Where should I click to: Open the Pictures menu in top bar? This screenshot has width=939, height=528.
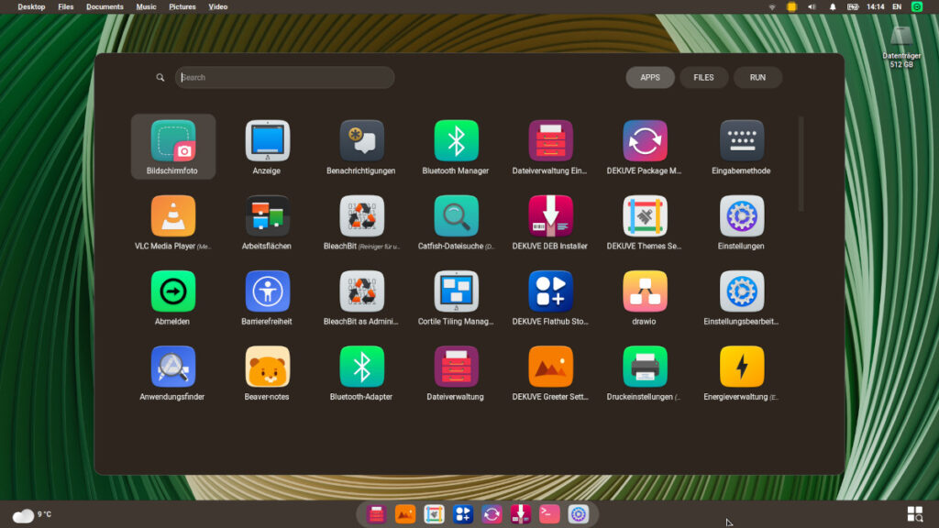pos(182,6)
